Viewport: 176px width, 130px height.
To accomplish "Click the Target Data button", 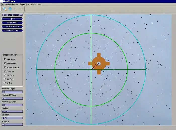I will coord(12,23).
